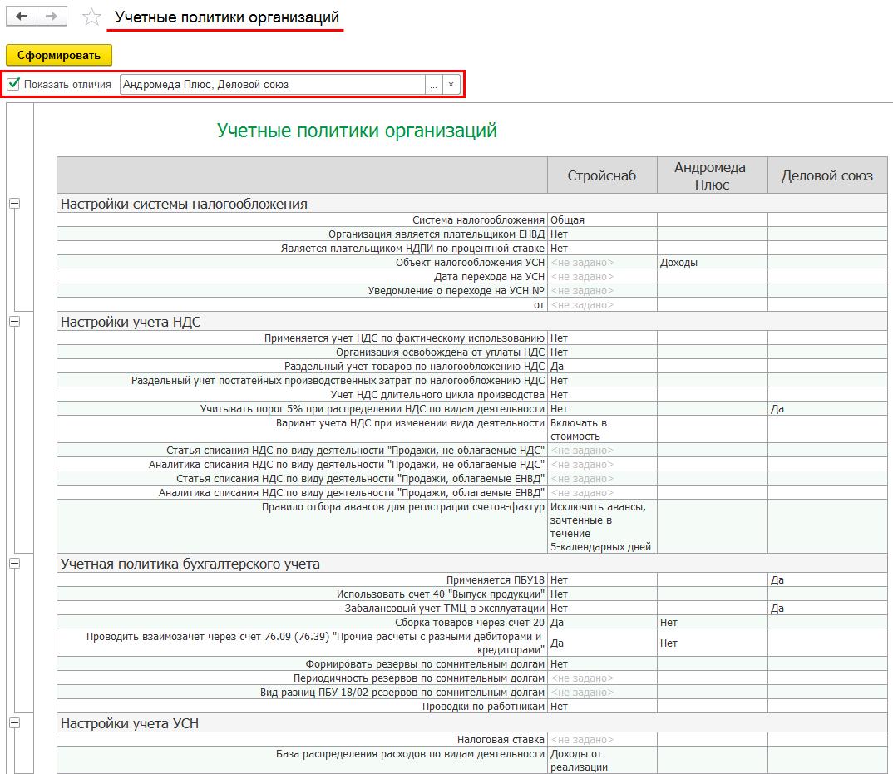Screen dimensions: 893x774
Task: Select the Стройснаб column header
Action: coord(602,175)
